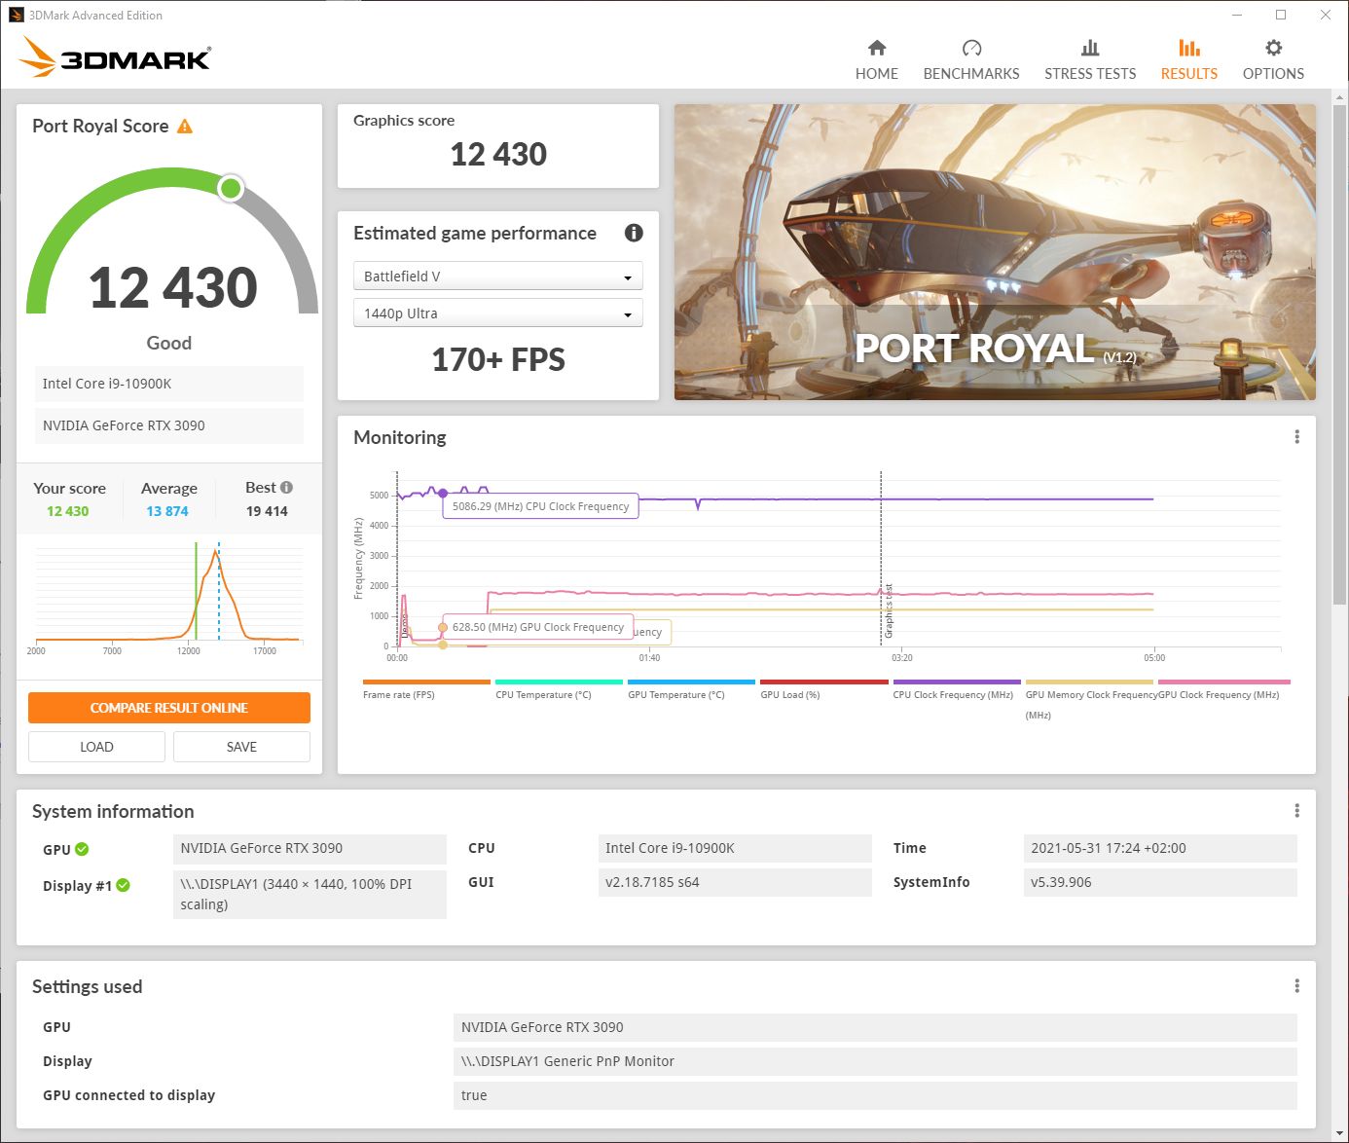Toggle GPU Memory Clock Frequency legend series
This screenshot has height=1143, width=1349.
1090,698
